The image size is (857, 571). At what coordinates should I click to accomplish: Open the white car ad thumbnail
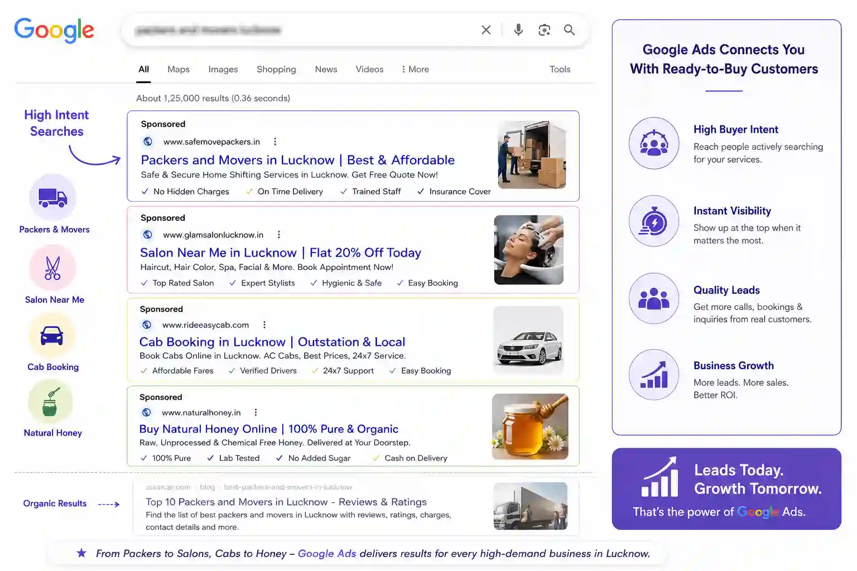(528, 340)
